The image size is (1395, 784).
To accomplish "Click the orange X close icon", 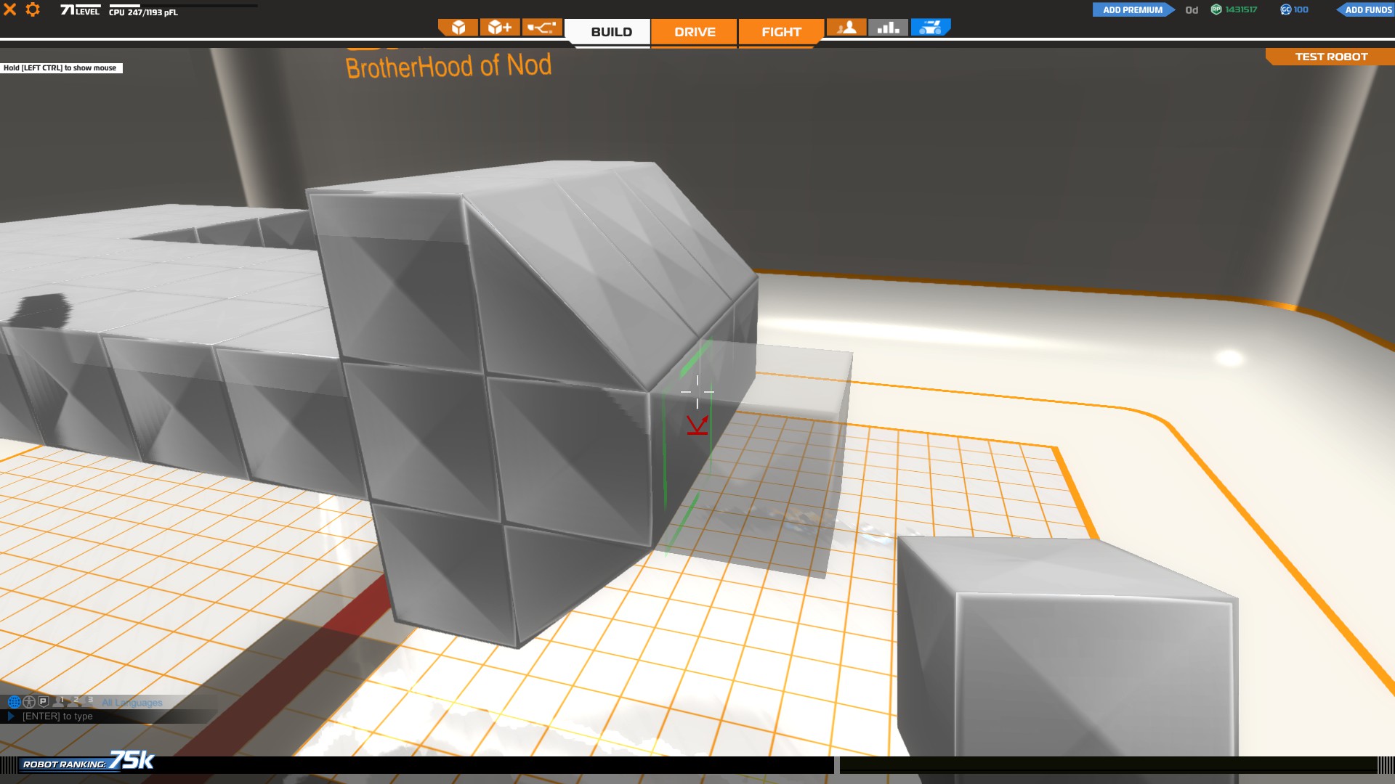I will pos(10,9).
